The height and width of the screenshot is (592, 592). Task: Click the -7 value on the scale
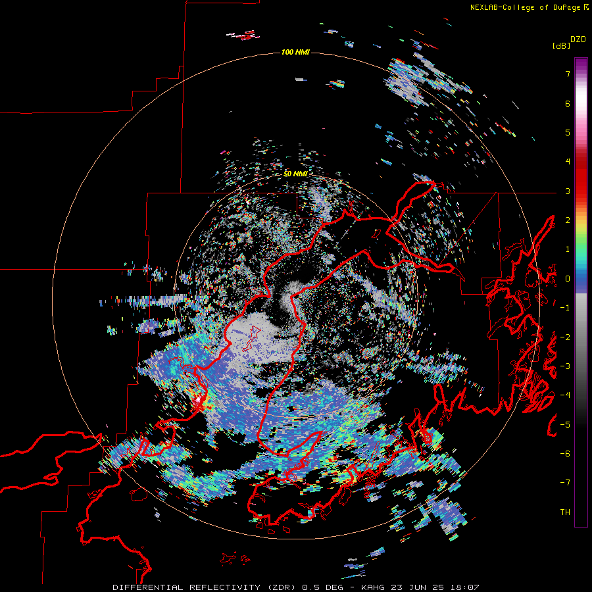pyautogui.click(x=565, y=483)
